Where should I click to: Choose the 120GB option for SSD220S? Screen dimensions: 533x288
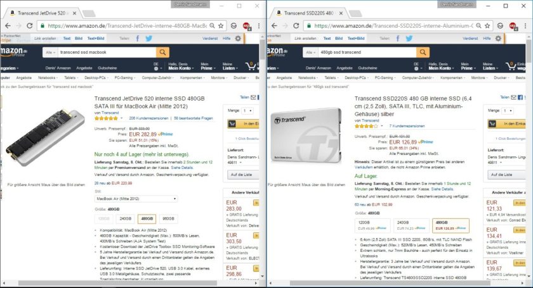pyautogui.click(x=372, y=225)
